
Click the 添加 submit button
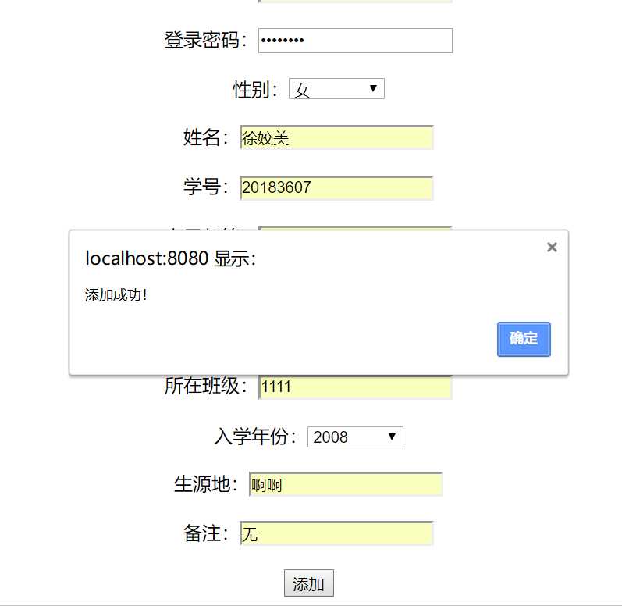click(308, 583)
